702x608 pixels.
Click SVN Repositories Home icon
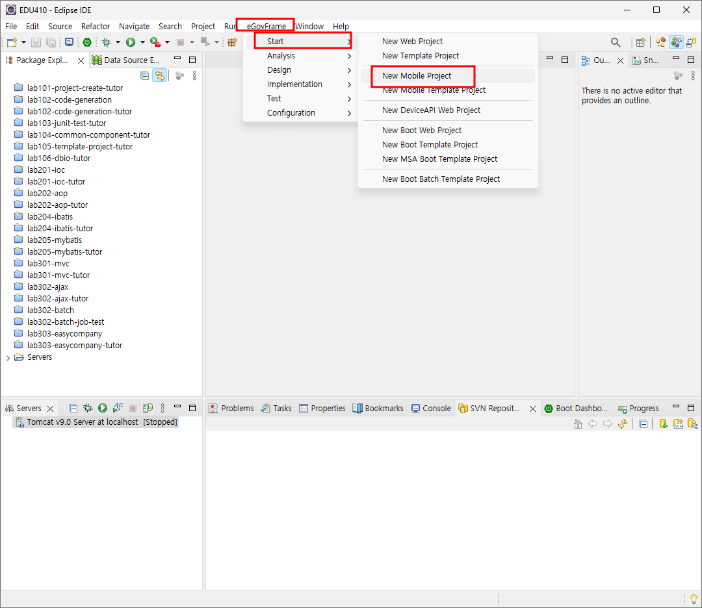(578, 424)
